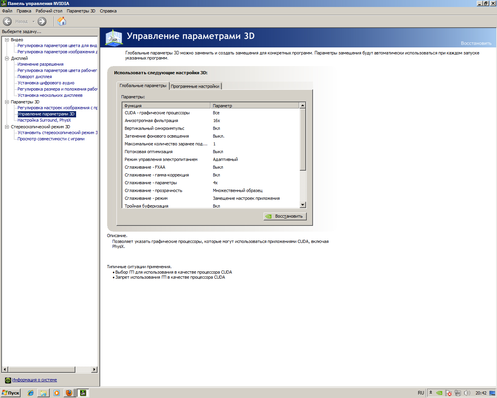The height and width of the screenshot is (398, 497).
Task: Select the Потоковая оптимизация setting row
Action: pos(211,152)
